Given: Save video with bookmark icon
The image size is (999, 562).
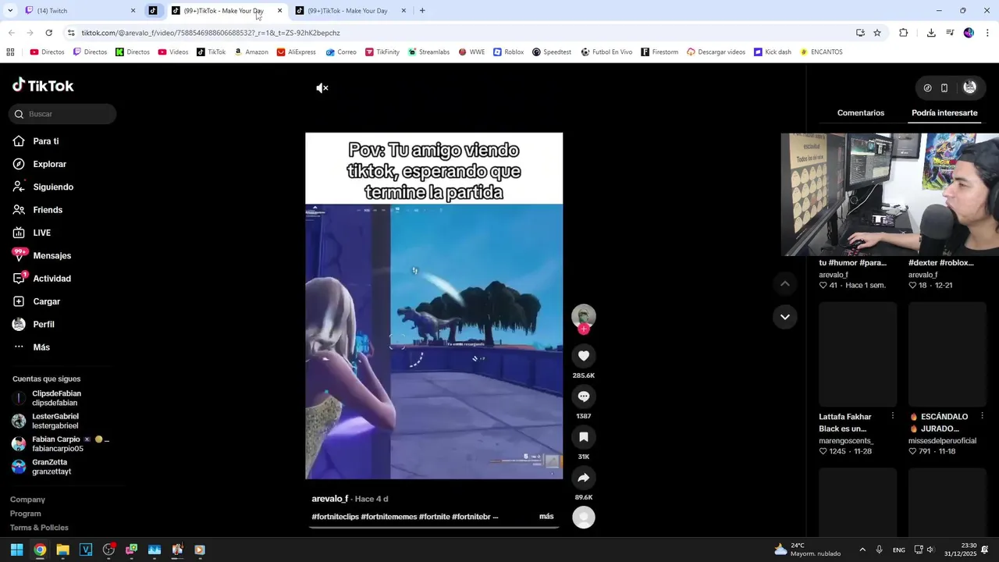Looking at the screenshot, I should coord(584,437).
